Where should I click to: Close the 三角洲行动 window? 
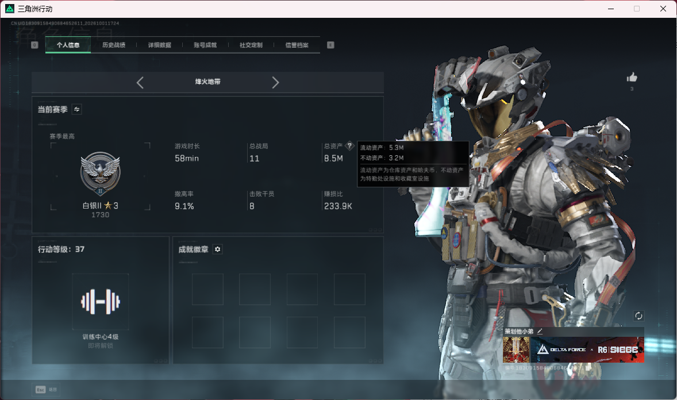pos(663,9)
